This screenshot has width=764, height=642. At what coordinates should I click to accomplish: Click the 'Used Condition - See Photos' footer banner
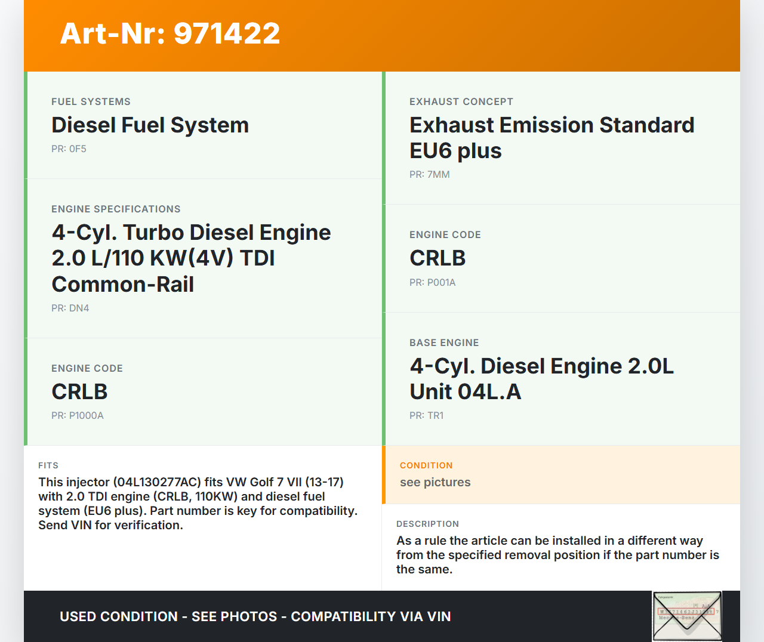tap(255, 616)
